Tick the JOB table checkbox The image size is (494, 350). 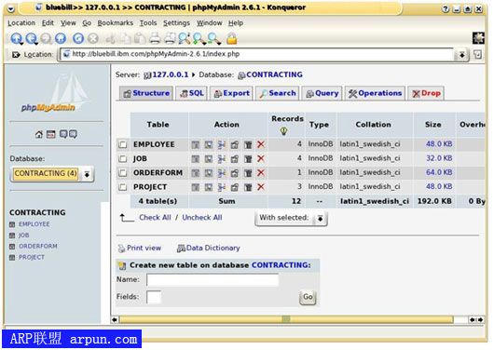122,158
